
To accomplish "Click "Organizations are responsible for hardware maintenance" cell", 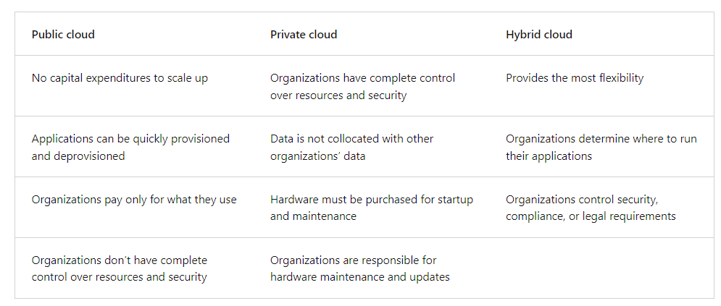I will (360, 268).
